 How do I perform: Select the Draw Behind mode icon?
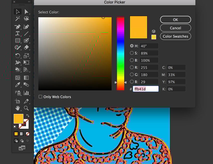[22, 141]
